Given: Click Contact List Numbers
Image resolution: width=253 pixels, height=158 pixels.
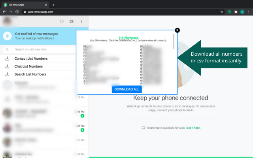Looking at the screenshot, I should coord(31,58).
